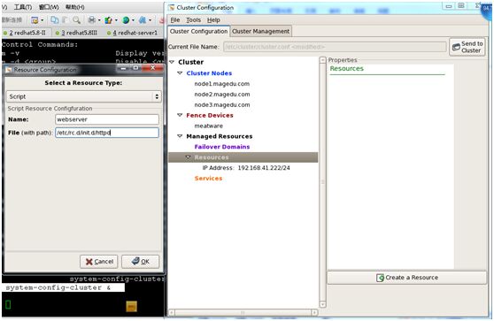Click the green terminal cursor block

point(9,304)
